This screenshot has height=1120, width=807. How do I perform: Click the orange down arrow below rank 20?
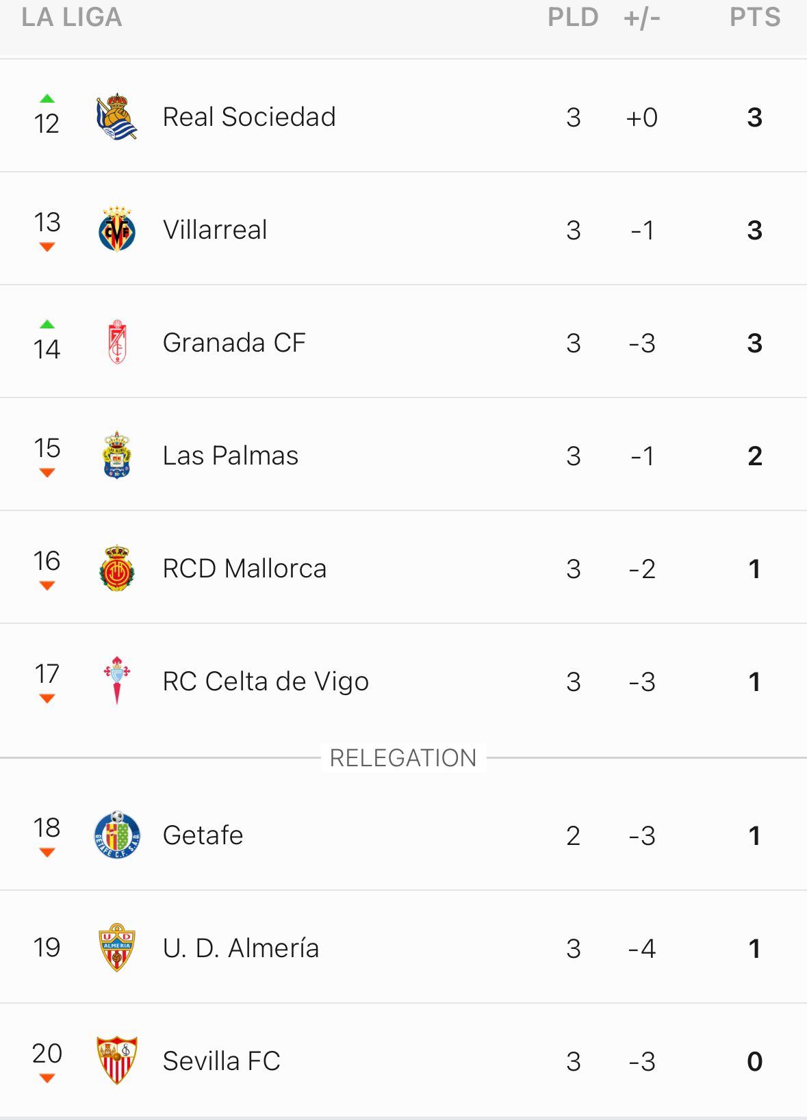(47, 1078)
